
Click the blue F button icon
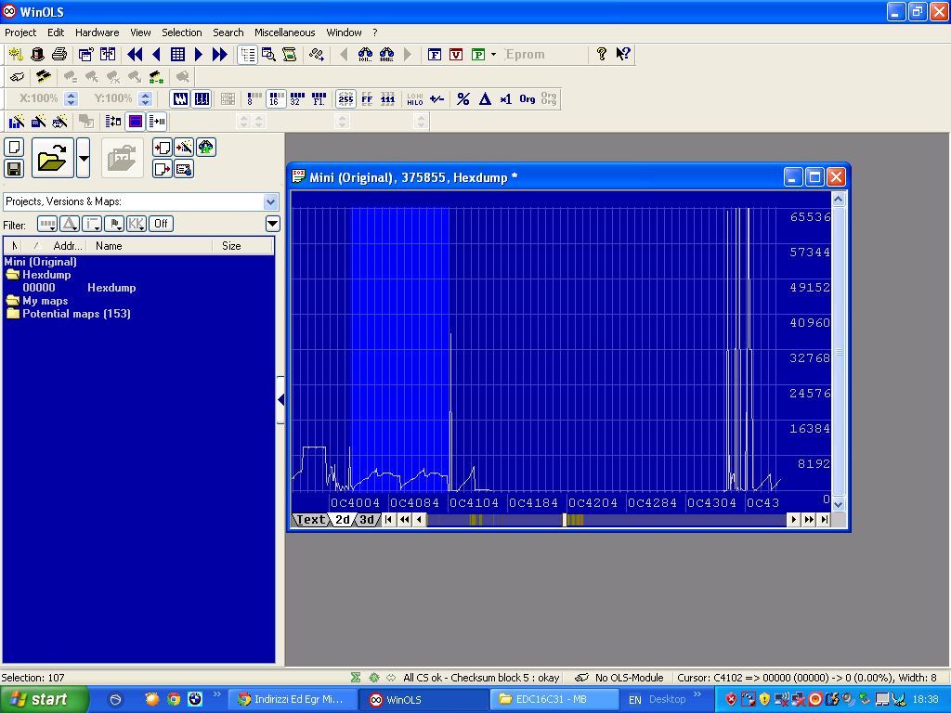point(435,55)
